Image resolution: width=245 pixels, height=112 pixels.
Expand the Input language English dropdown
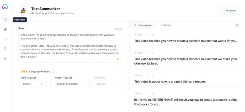[33, 84]
